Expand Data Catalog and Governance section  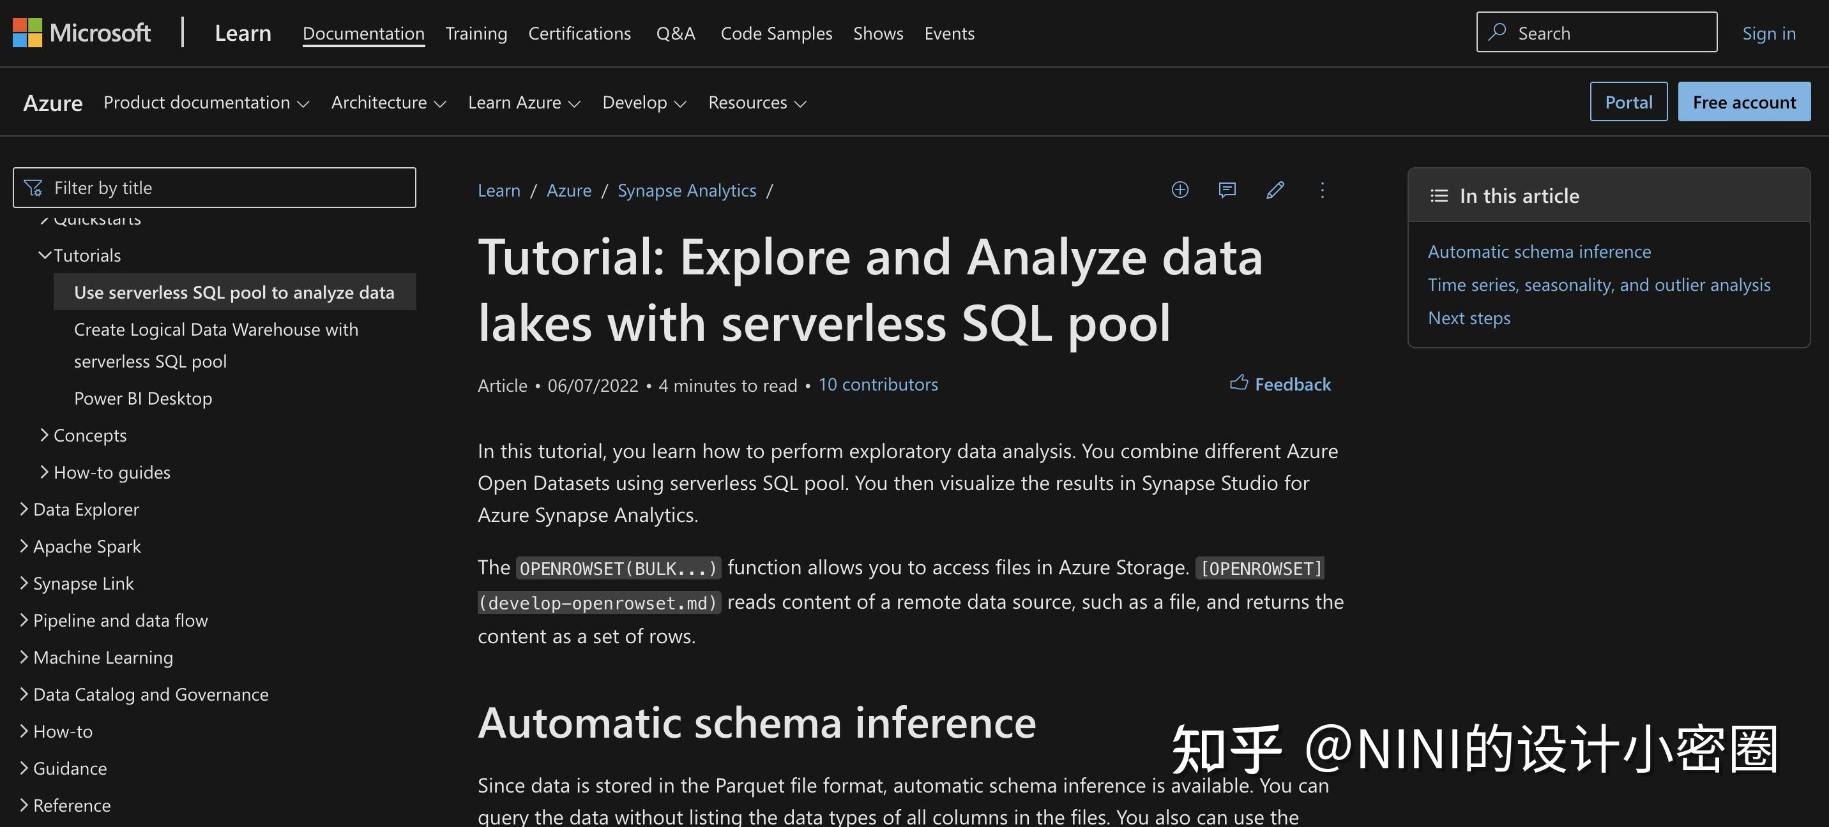click(24, 694)
